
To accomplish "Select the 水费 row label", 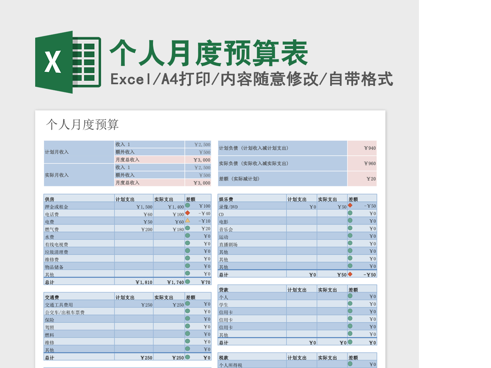I will pyautogui.click(x=79, y=236).
